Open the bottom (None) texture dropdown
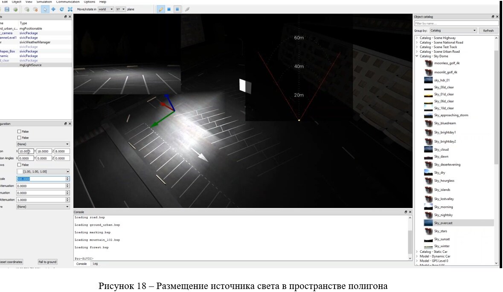 tap(43, 207)
